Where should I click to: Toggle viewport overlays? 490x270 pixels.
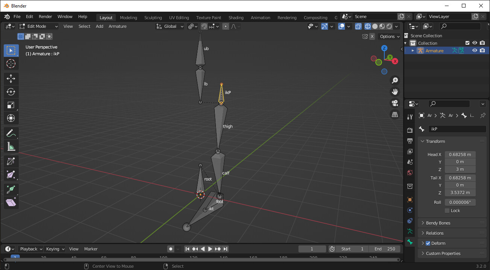coord(341,26)
